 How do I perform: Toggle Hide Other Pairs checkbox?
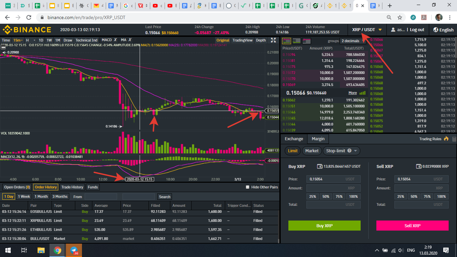coord(248,187)
